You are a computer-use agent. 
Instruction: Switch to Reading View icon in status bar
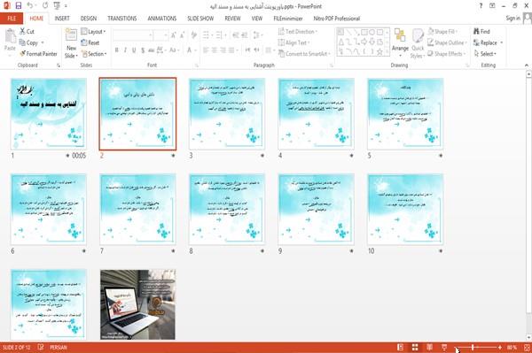point(429,347)
